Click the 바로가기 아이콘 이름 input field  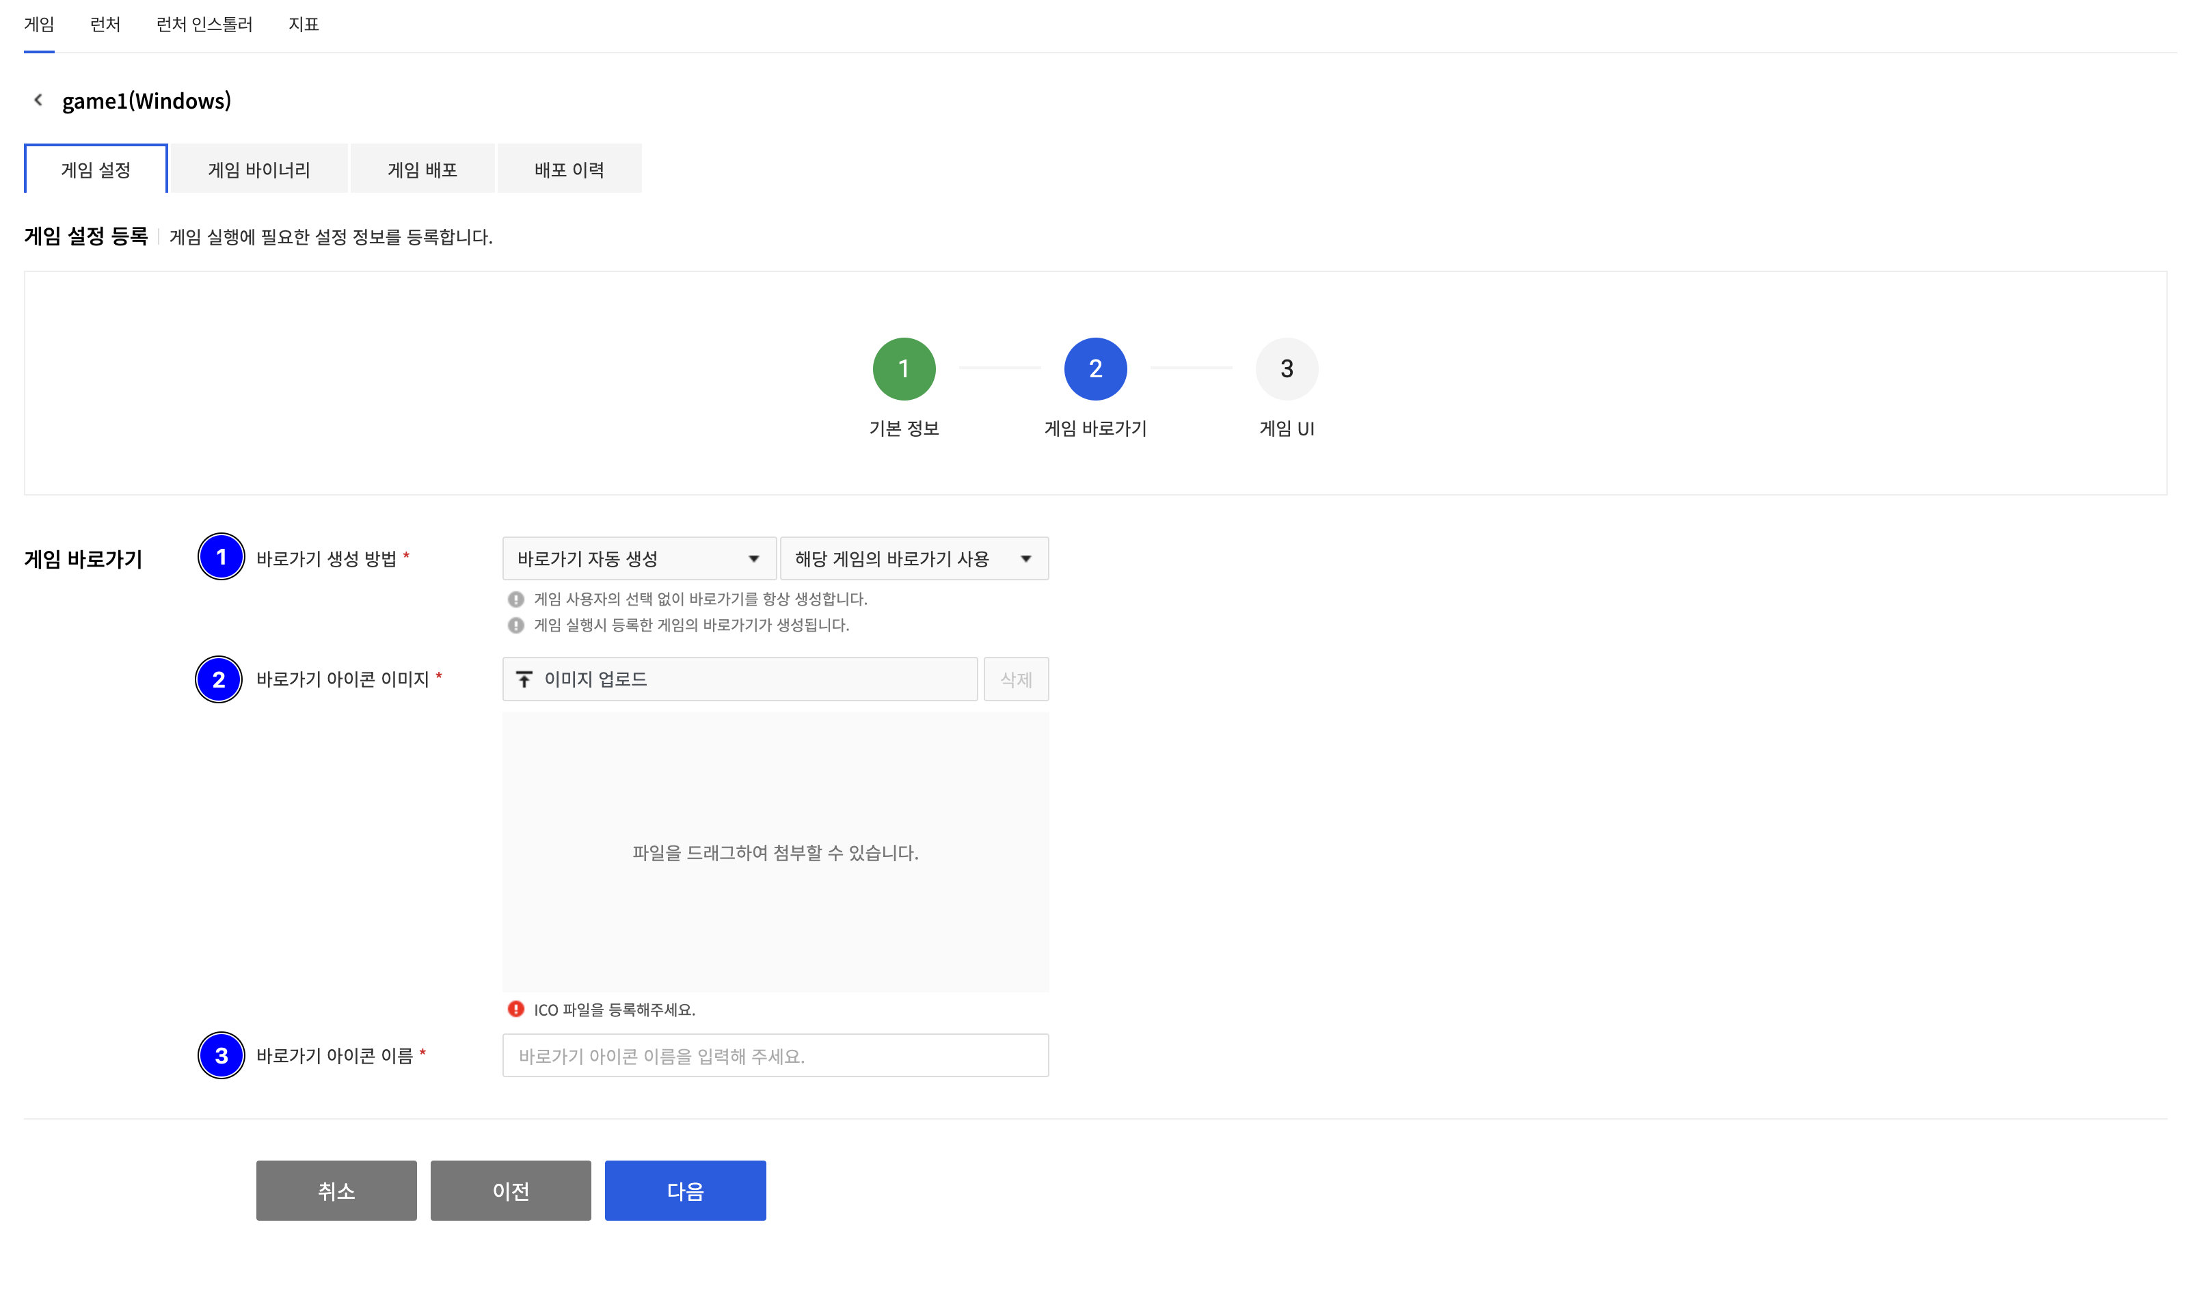775,1055
